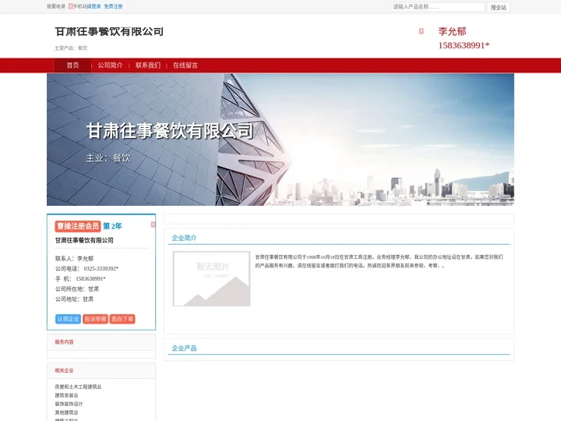Click 公司所在地：甘肃 row
The width and height of the screenshot is (561, 421).
77,289
